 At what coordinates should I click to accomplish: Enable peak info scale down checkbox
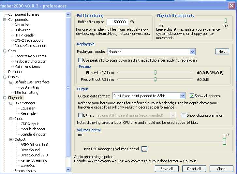pos(80,60)
